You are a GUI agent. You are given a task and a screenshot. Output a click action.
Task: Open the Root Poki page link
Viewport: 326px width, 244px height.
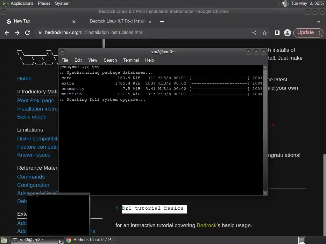pos(36,100)
